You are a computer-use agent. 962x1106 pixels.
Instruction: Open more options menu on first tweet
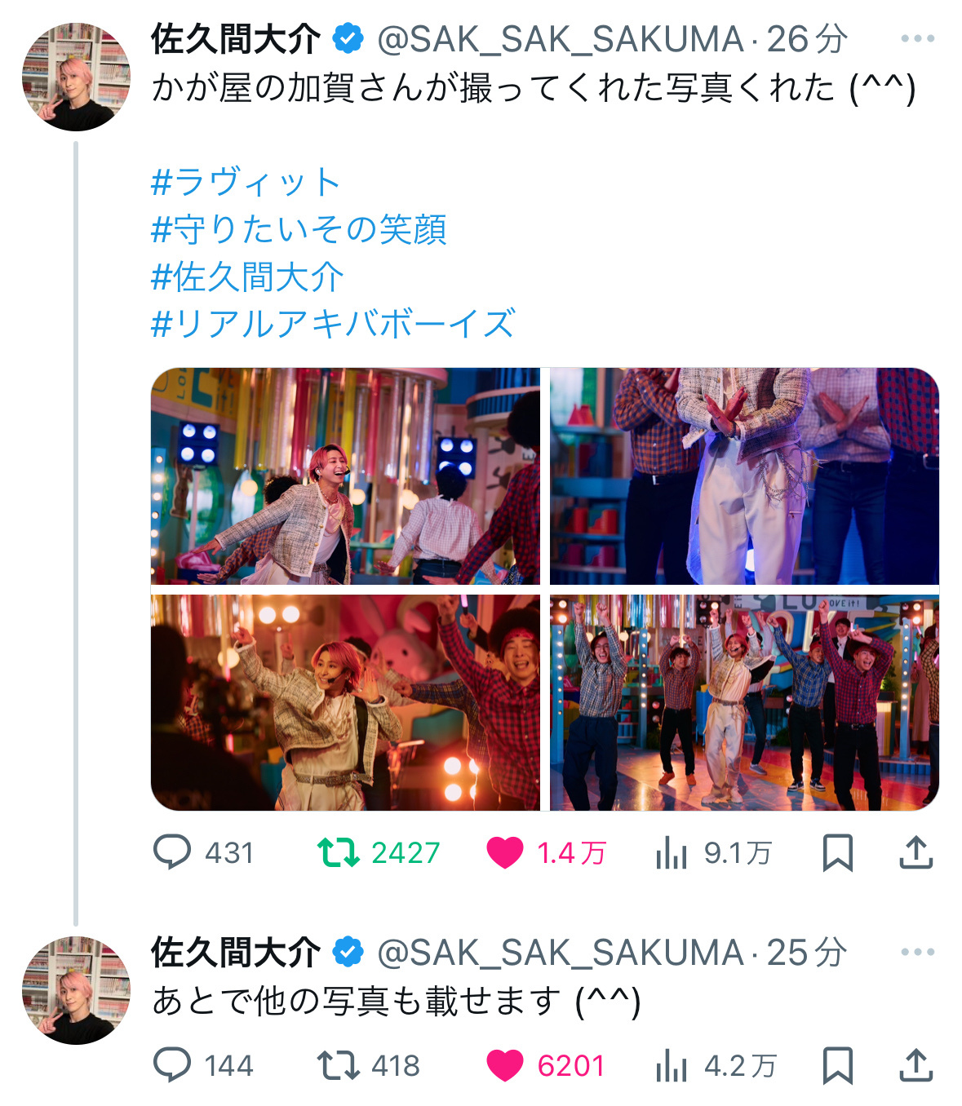[917, 38]
